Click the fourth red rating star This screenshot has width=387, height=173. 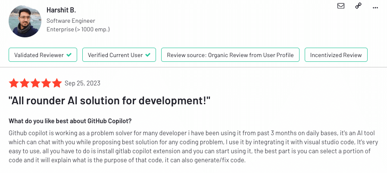pyautogui.click(x=46, y=83)
